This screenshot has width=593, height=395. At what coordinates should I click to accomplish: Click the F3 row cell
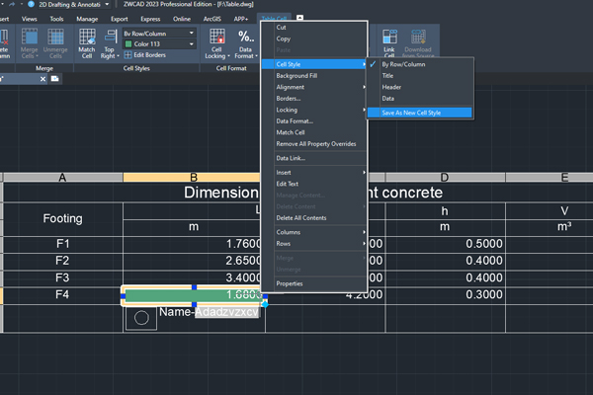(x=63, y=277)
